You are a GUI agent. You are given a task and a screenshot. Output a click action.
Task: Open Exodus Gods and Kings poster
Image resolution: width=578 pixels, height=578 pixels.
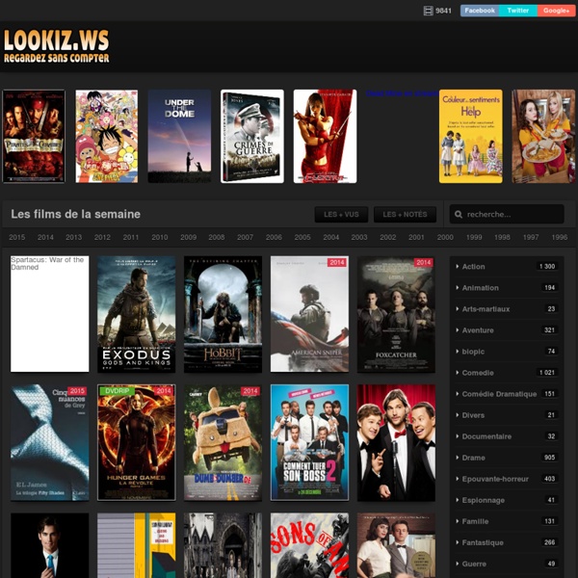(x=137, y=314)
